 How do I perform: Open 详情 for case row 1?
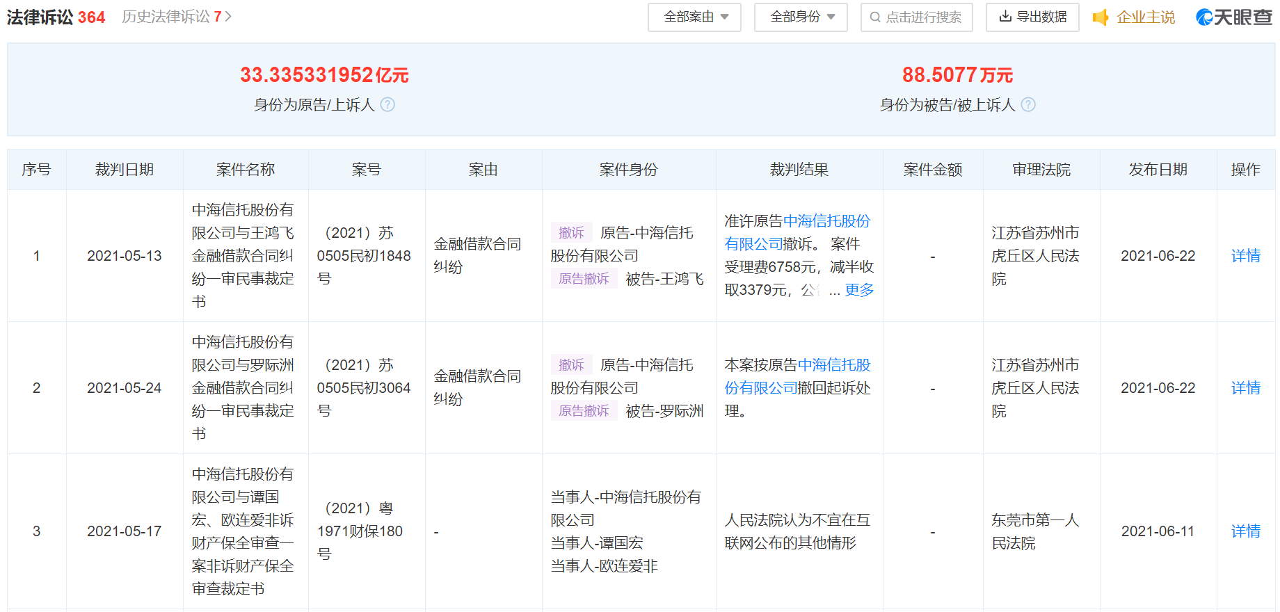1245,256
